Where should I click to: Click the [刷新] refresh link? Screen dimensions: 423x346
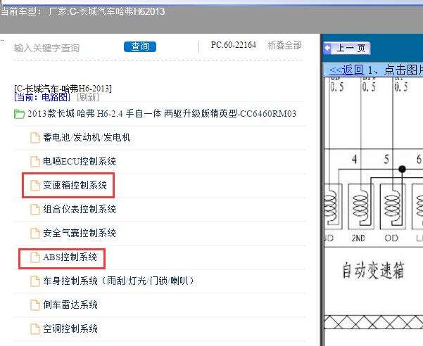[88, 97]
